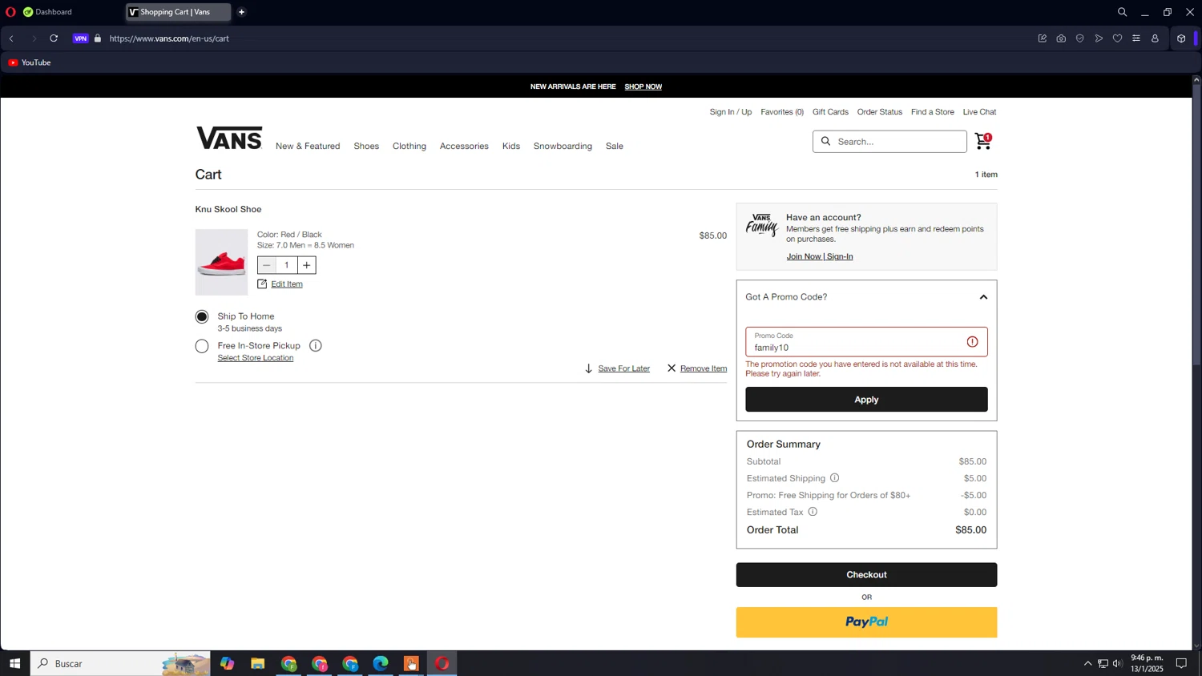The image size is (1202, 676).
Task: Open Opera menu logo icon
Action: 10,12
